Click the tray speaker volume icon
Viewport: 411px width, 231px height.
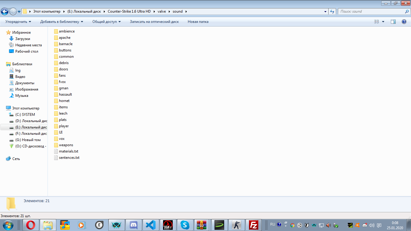click(x=372, y=225)
